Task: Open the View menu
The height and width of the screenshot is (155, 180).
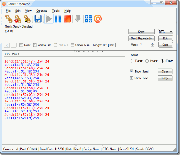Action: coord(28,11)
